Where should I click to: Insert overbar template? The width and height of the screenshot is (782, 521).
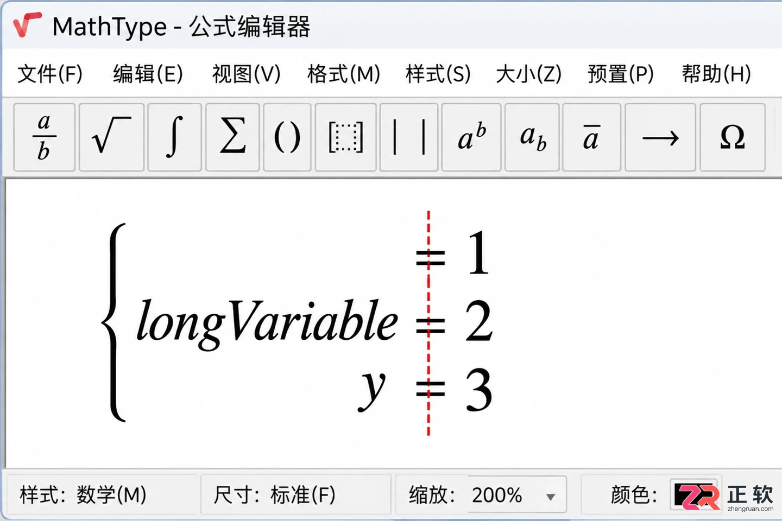tap(591, 137)
